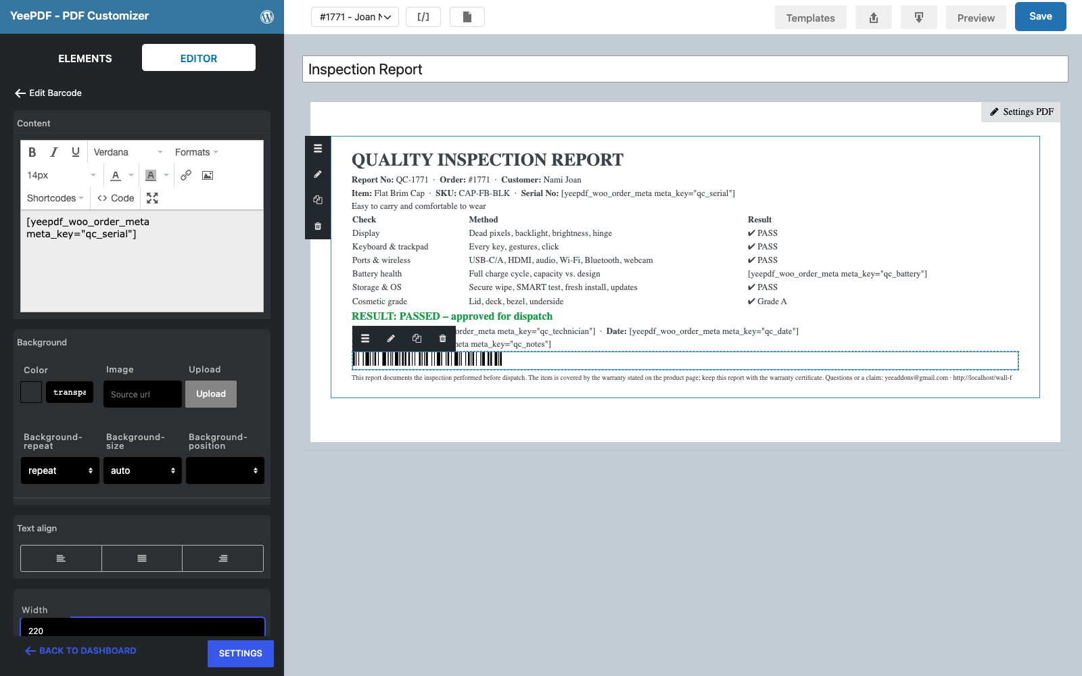This screenshot has width=1082, height=676.
Task: Align text center
Action: pyautogui.click(x=142, y=558)
